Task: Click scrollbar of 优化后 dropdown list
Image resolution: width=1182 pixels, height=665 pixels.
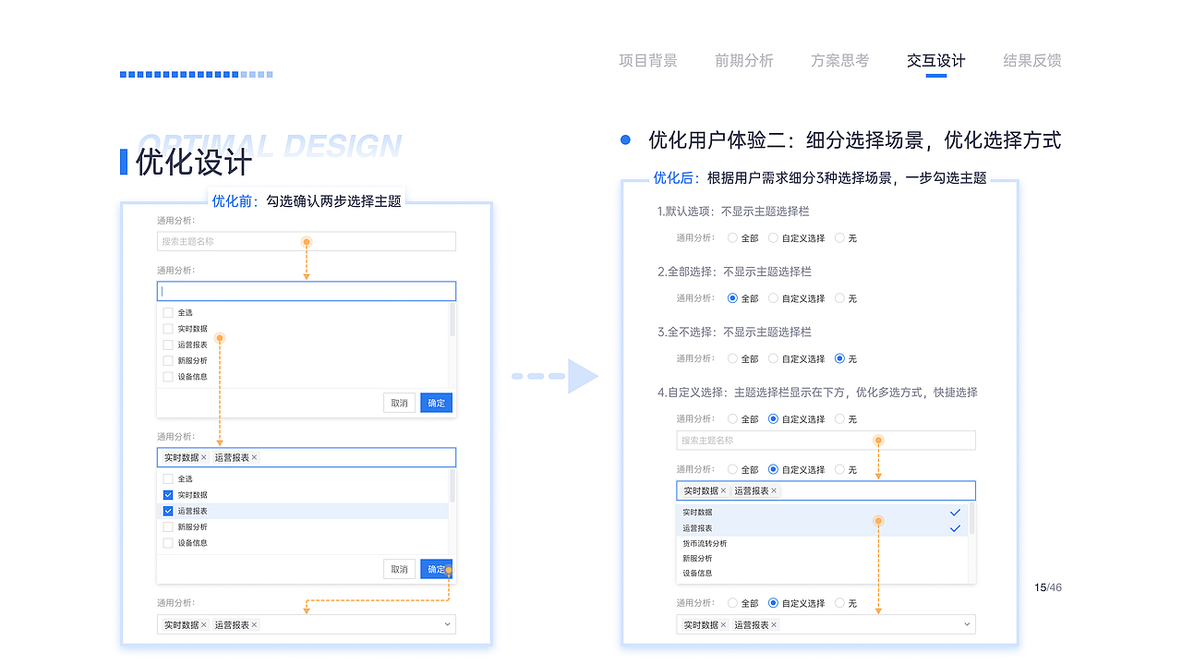Action: pos(971,519)
